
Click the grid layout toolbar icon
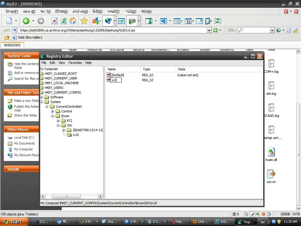click(x=177, y=21)
